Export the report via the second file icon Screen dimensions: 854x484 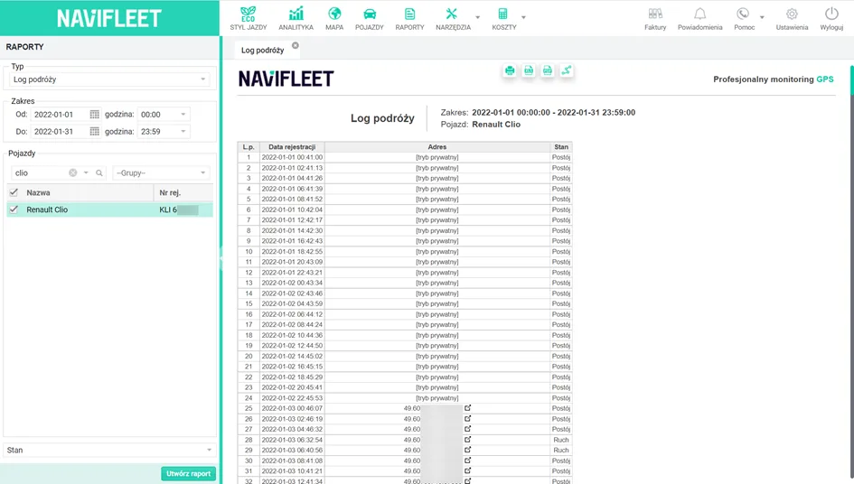(529, 70)
